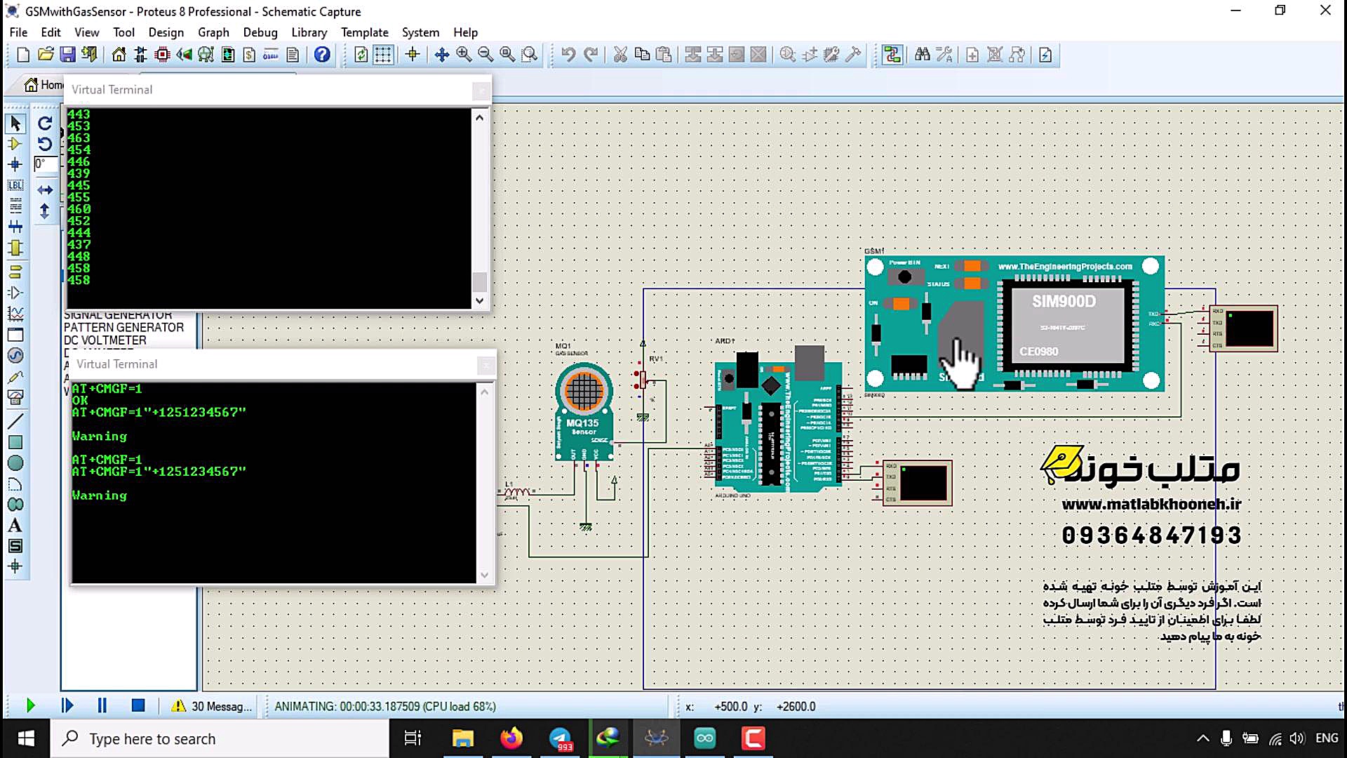Play the simulation

(30, 706)
